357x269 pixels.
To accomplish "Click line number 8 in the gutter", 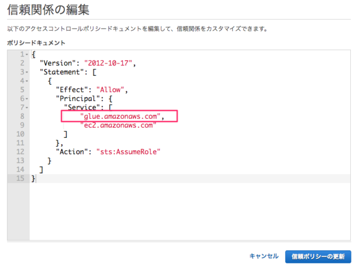I will pyautogui.click(x=22, y=117).
